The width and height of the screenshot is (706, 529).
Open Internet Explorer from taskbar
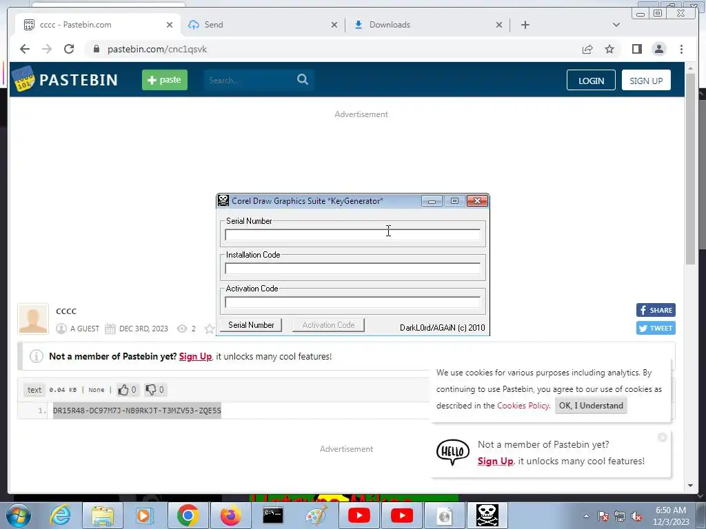[60, 515]
